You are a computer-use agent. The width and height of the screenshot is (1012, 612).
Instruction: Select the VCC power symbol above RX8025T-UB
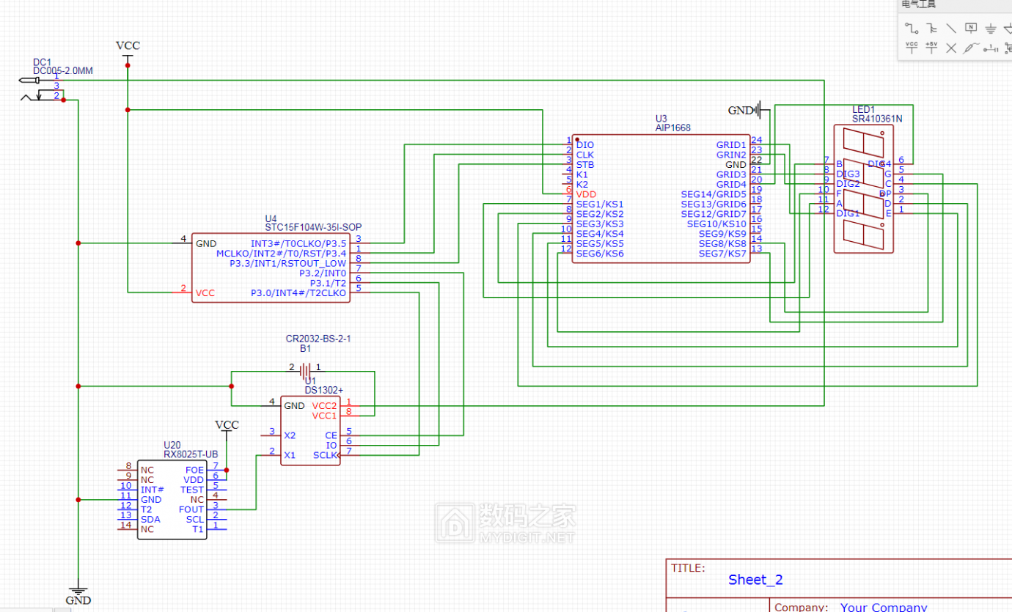click(227, 429)
